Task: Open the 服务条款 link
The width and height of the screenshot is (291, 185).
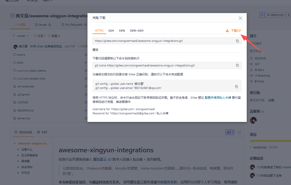Action: [x=170, y=182]
